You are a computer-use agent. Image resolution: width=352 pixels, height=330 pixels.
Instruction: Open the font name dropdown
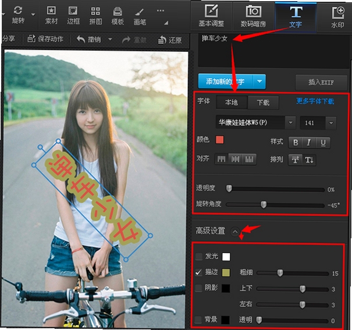[x=290, y=122]
